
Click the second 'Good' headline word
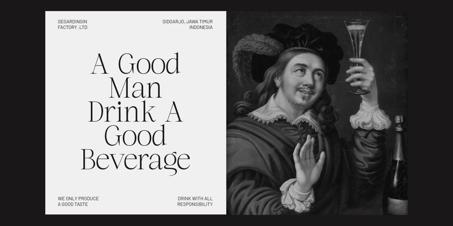click(x=135, y=136)
